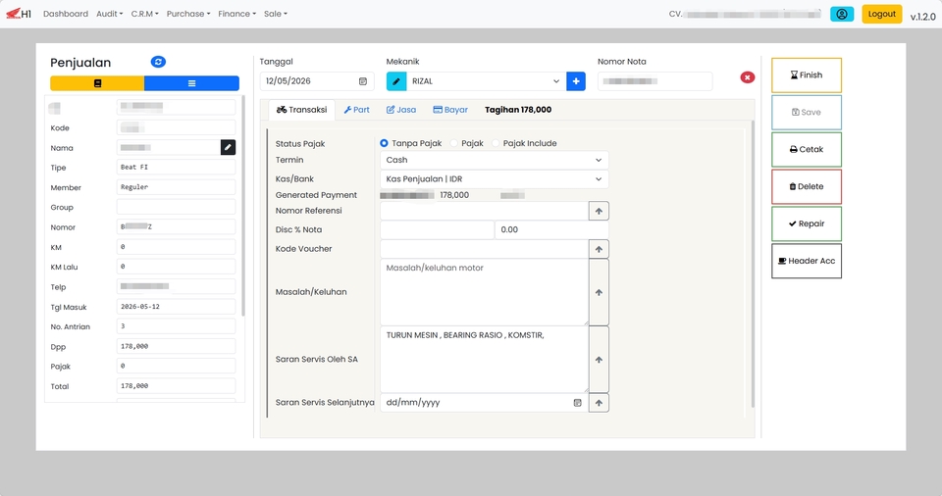Click the Masalah/keluhan motor textarea

tap(484, 292)
